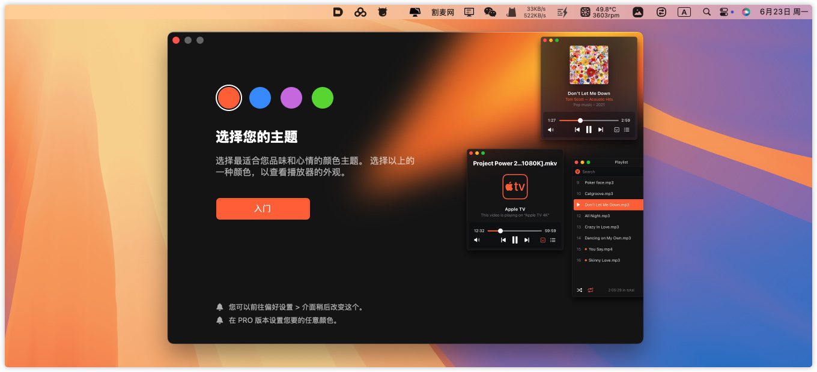Image resolution: width=817 pixels, height=372 pixels.
Task: Open the date 6月23日 menu bar item
Action: [x=783, y=12]
